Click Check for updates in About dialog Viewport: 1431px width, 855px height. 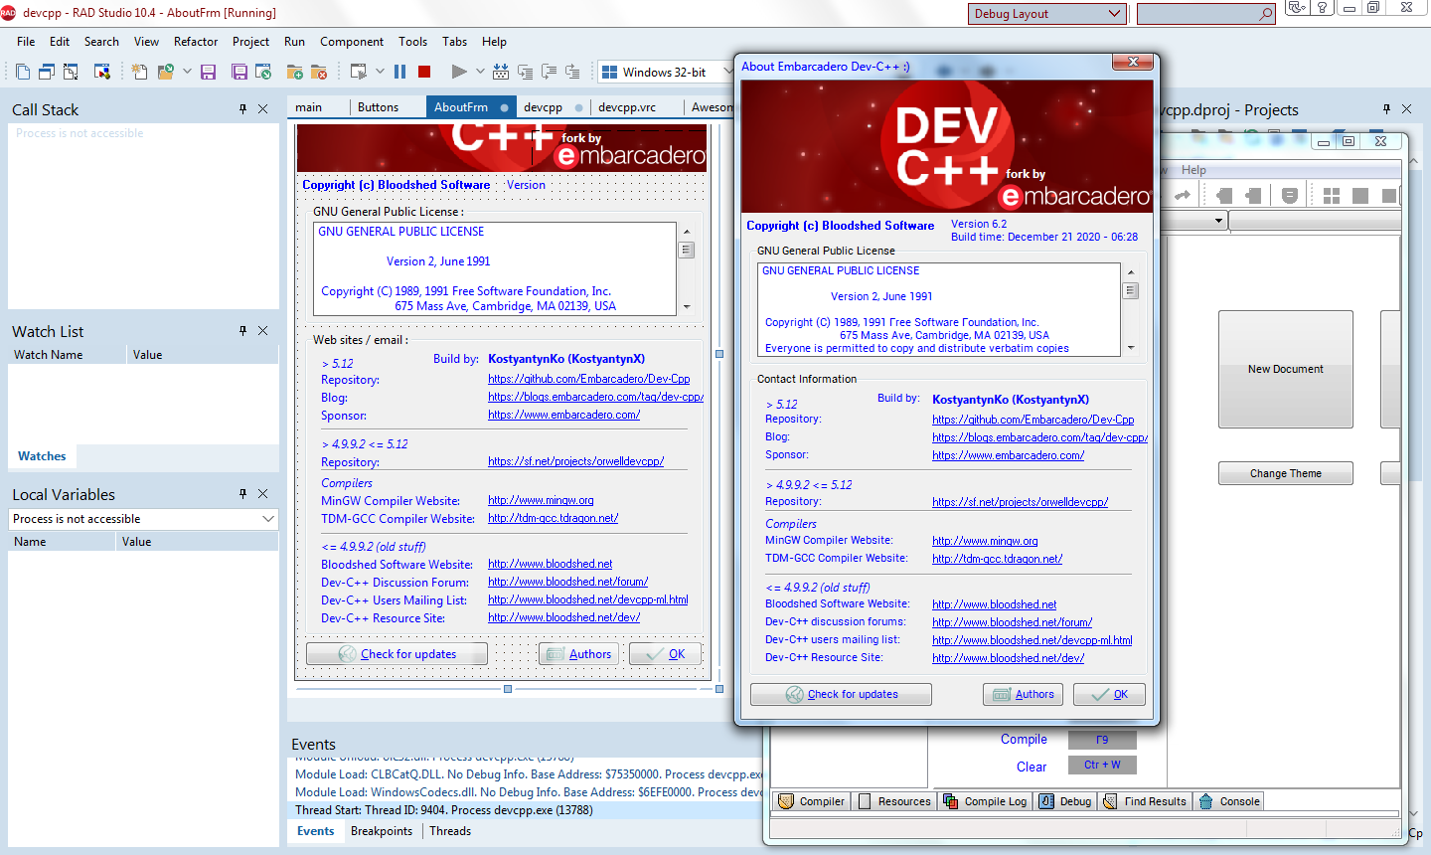tap(841, 694)
